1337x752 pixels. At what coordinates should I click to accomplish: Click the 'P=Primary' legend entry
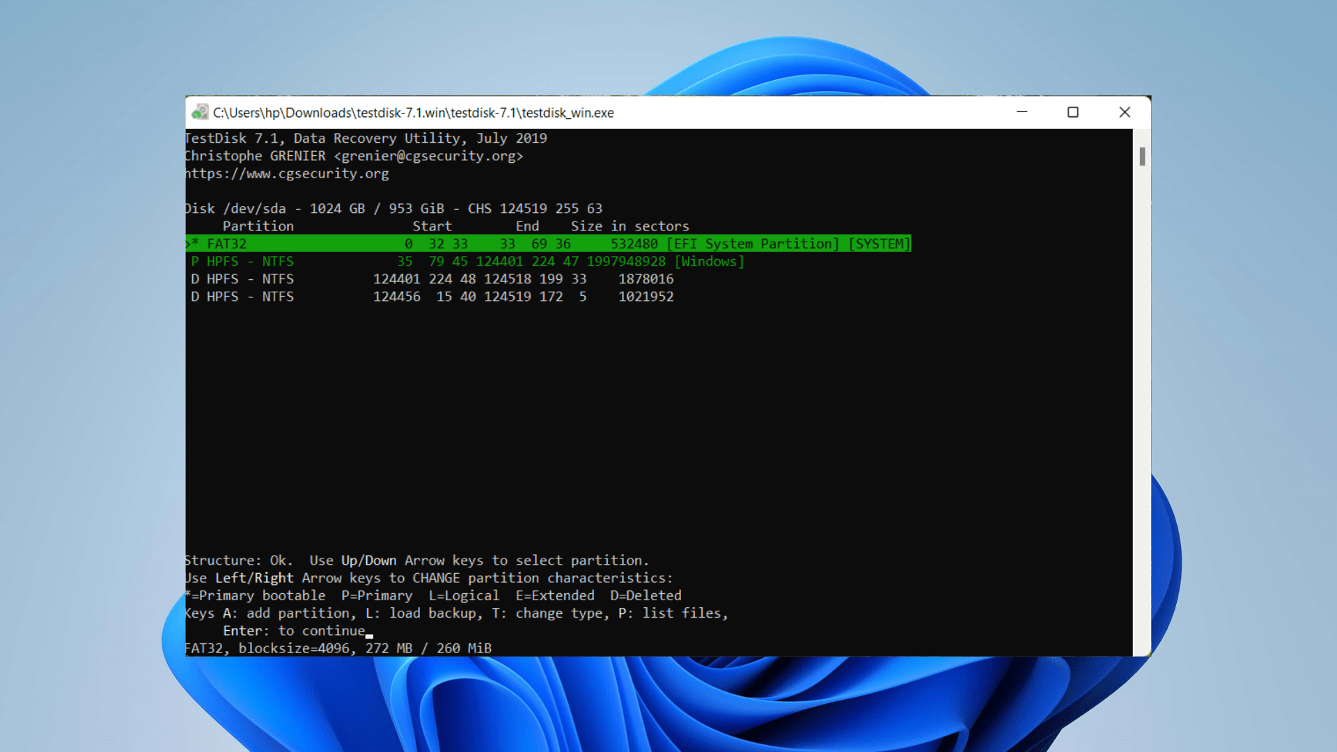[x=377, y=595]
